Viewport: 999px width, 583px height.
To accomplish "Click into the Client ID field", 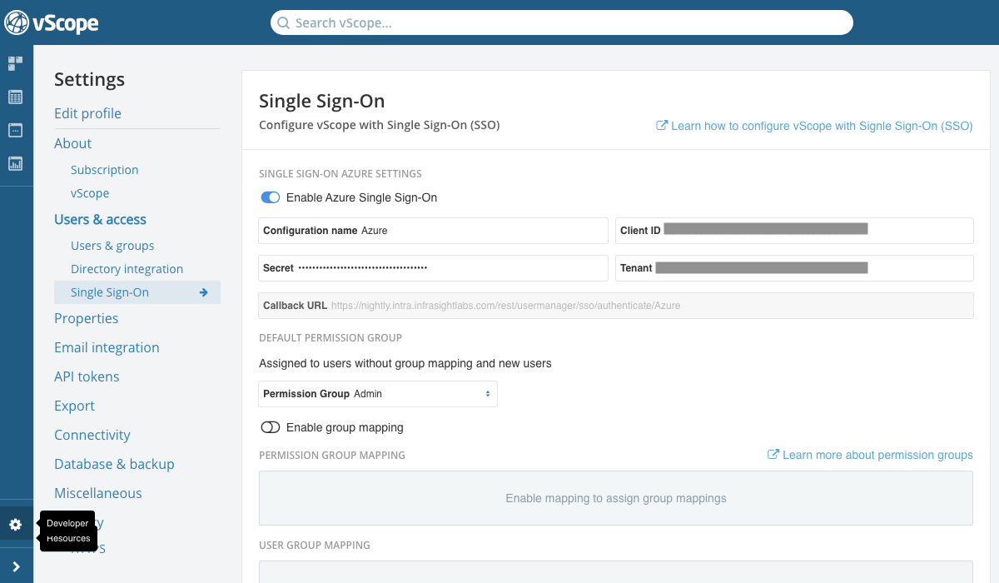I will (794, 231).
